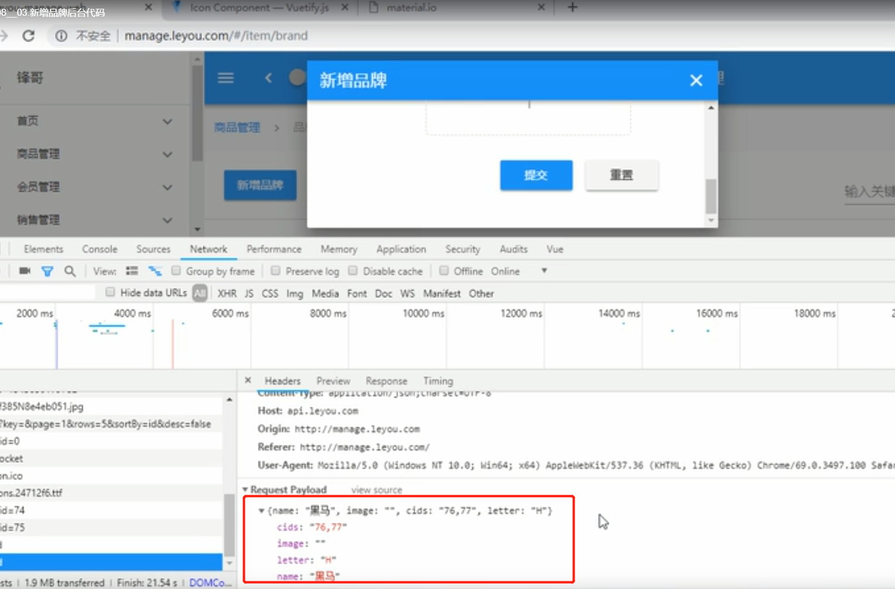Toggle the DevTools record network log icon

pyautogui.click(x=25, y=271)
